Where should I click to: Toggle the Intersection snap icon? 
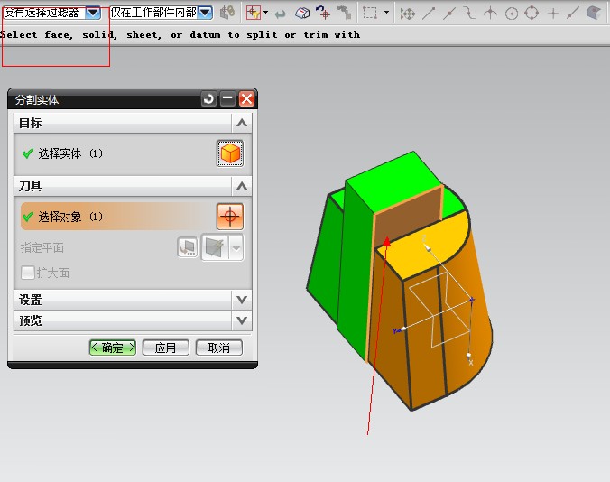tap(490, 14)
